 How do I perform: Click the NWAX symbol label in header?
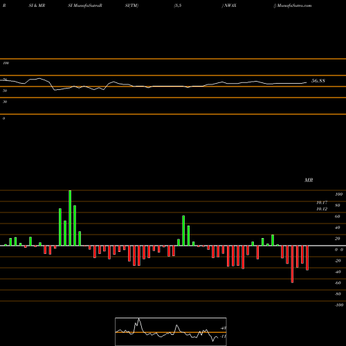coord(230,6)
